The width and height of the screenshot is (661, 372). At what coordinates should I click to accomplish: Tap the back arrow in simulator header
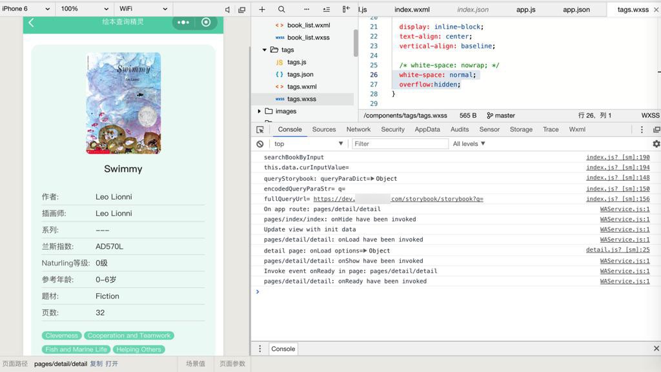coord(31,23)
